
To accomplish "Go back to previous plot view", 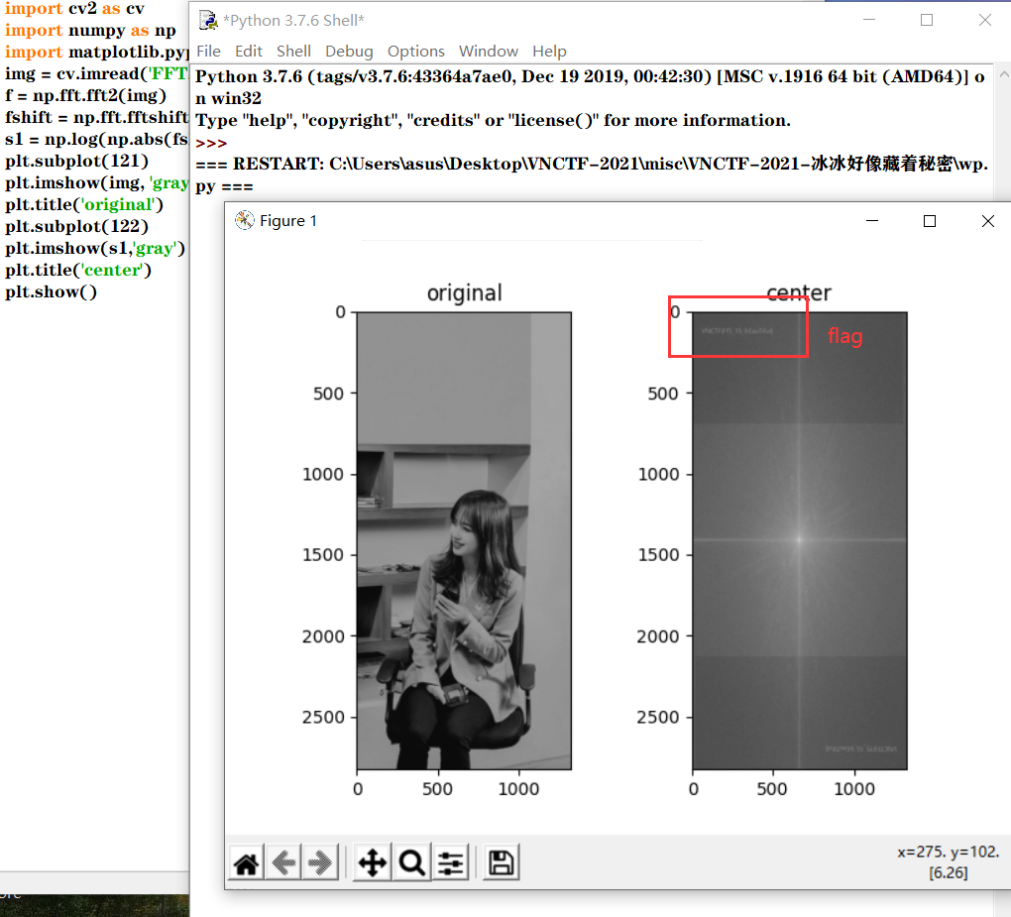I will (x=283, y=863).
